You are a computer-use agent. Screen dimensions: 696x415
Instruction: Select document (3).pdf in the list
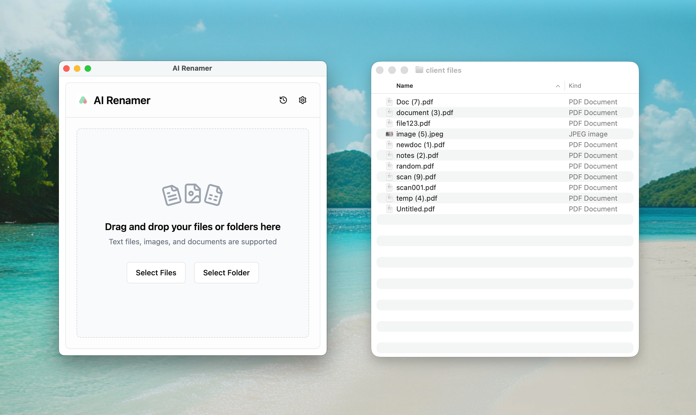[x=424, y=113]
